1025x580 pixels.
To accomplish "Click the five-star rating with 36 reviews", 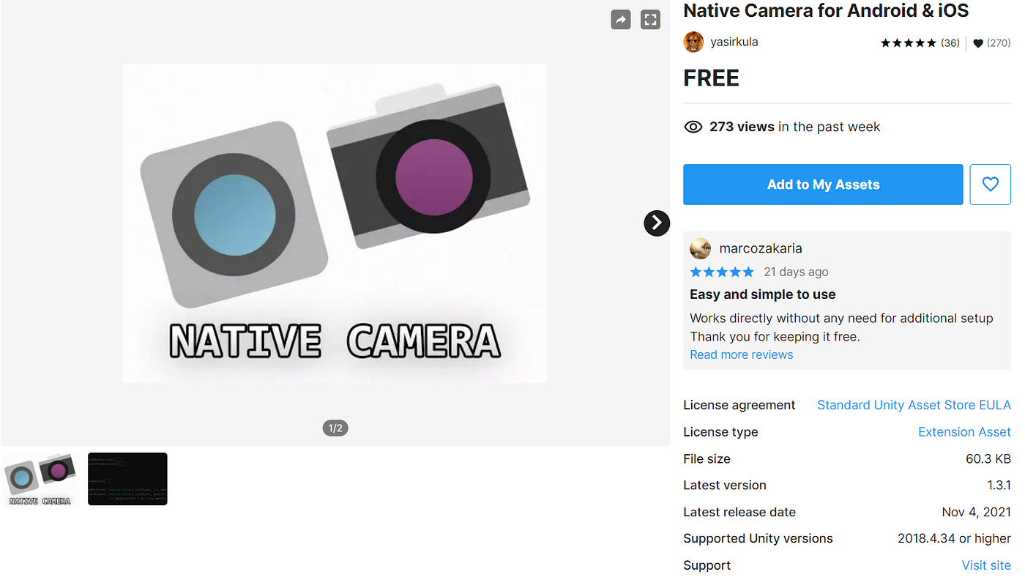I will point(920,43).
